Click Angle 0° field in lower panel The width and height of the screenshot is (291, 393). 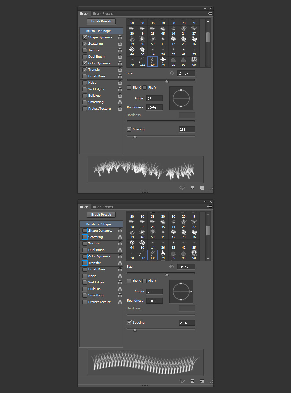pos(155,292)
